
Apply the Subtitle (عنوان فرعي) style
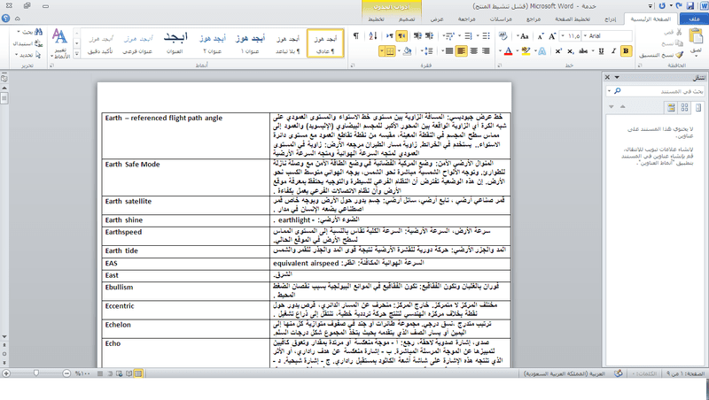click(x=137, y=43)
